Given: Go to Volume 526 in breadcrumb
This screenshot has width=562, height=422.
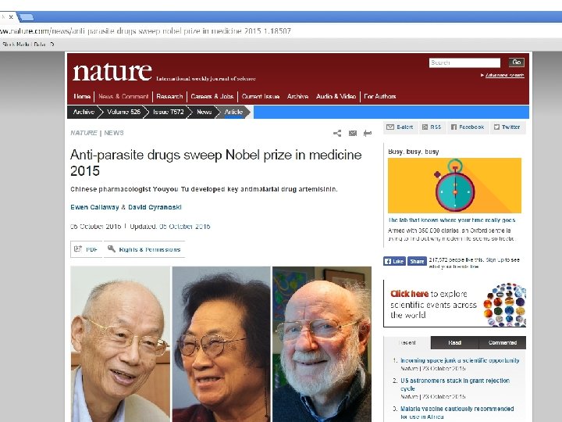Looking at the screenshot, I should tap(123, 112).
